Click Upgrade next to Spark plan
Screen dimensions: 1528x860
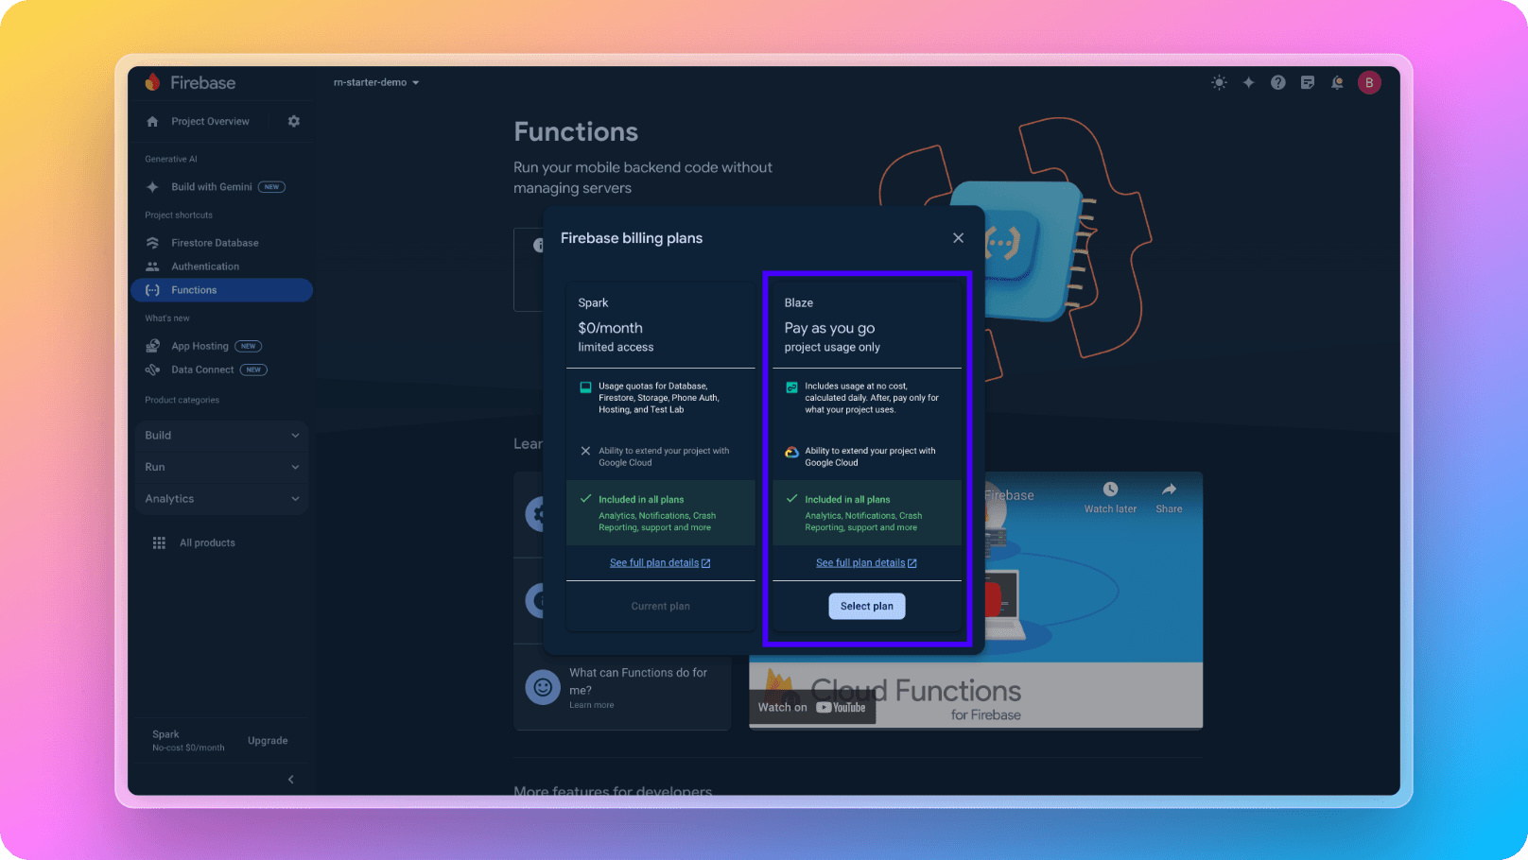coord(268,741)
